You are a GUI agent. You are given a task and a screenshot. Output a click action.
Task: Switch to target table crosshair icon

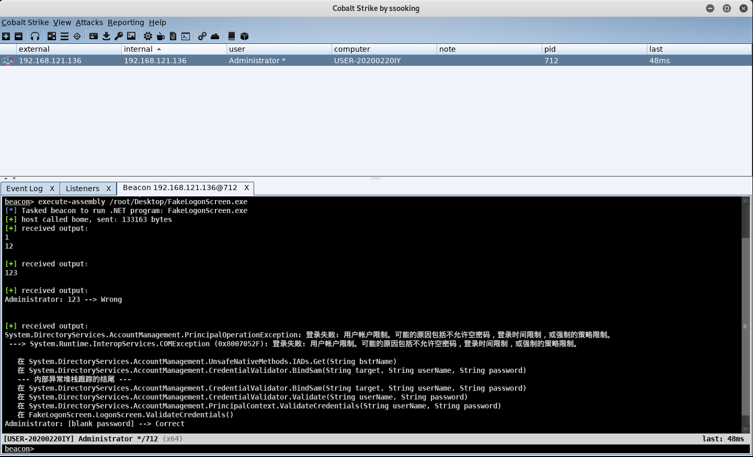click(x=77, y=36)
